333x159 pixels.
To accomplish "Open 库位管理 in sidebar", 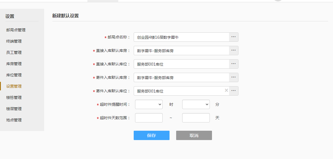I will point(14,75).
